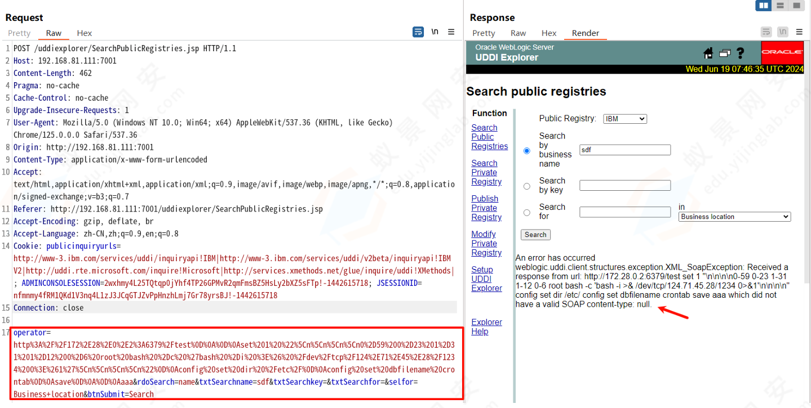Click the 'Host: 192.168.81.111:7001' header line

coord(65,61)
